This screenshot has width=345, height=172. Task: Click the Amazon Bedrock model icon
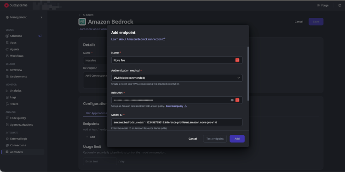[82, 22]
